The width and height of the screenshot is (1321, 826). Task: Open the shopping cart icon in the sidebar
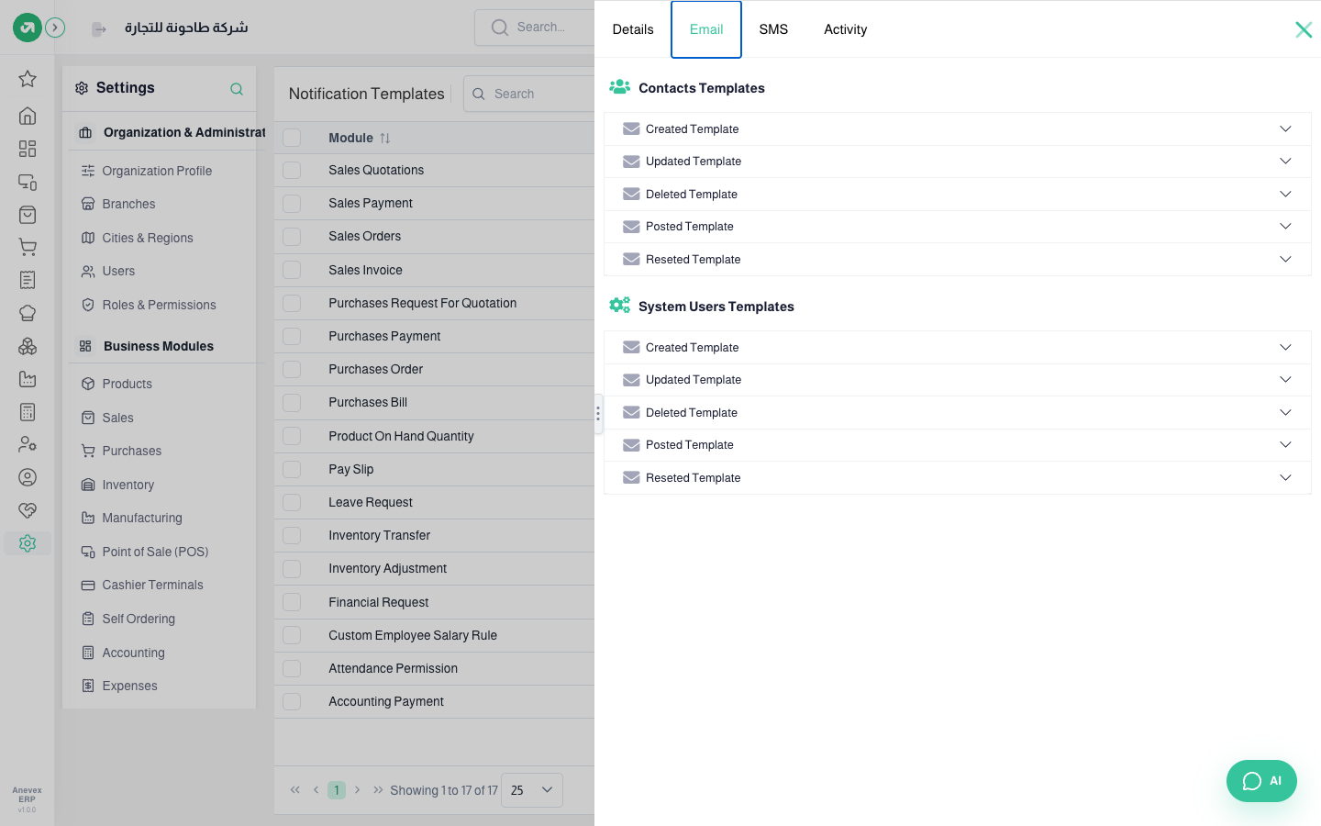(28, 247)
